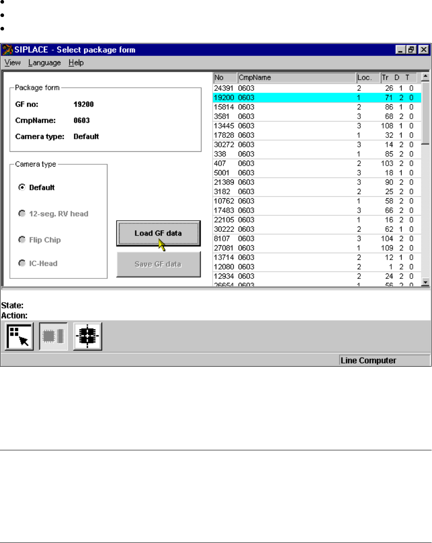The height and width of the screenshot is (543, 432).
Task: Select package form row 5001
Action: coord(317,173)
